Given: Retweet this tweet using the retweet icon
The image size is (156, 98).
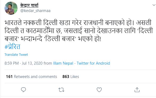Looking at the screenshot, I should tap(61, 90).
